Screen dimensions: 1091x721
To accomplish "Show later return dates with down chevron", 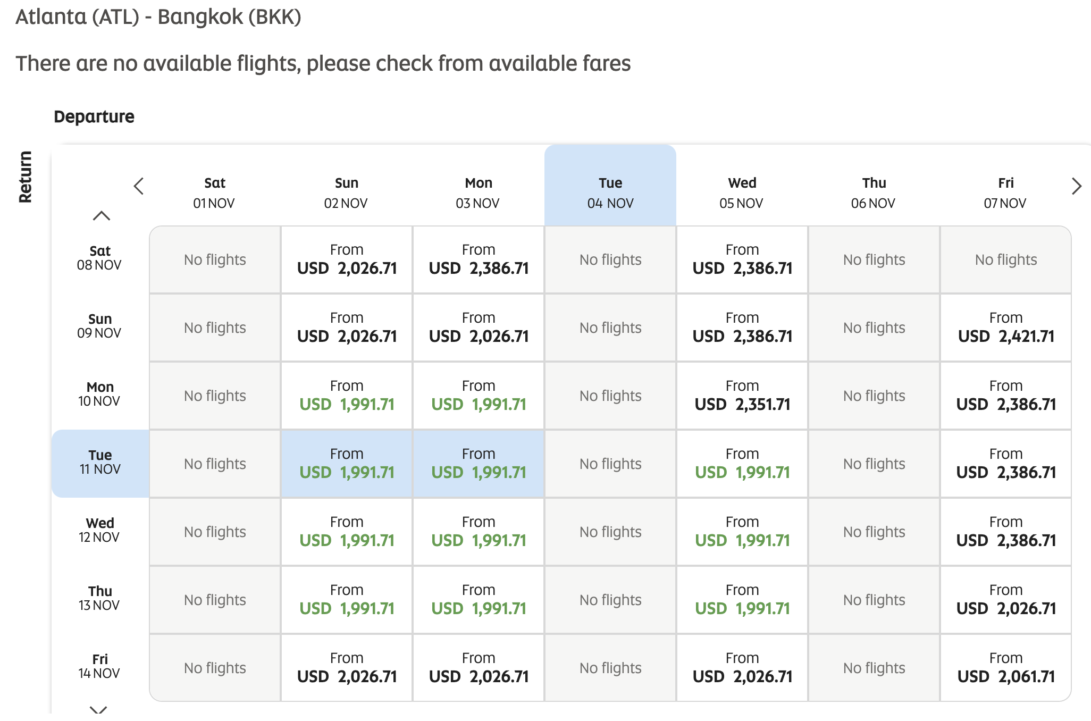I will tap(99, 709).
